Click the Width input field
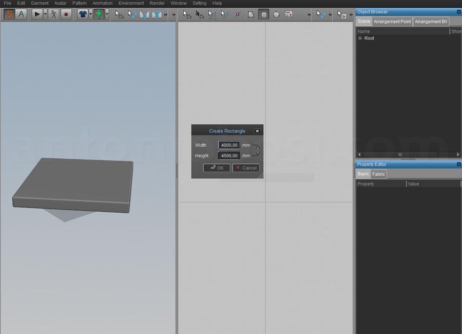The width and height of the screenshot is (462, 334). (x=228, y=145)
